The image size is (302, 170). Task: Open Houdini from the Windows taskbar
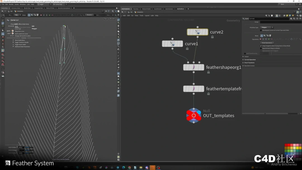coord(152,168)
